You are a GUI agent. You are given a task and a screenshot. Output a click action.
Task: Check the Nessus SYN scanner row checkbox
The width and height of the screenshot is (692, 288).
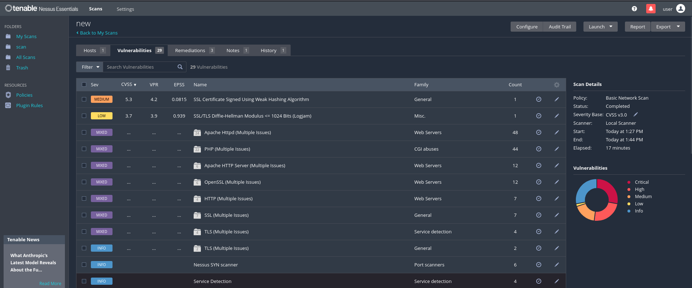pos(84,265)
